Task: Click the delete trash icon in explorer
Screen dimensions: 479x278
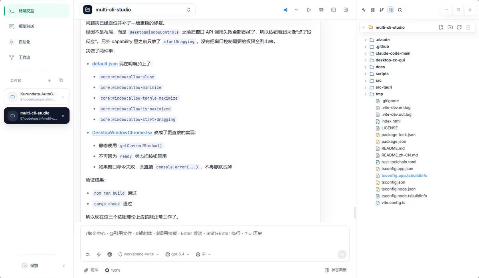Action: [469, 27]
